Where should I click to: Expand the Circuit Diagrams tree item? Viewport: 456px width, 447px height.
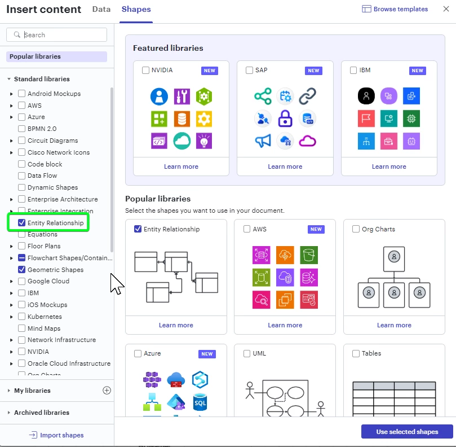[11, 141]
